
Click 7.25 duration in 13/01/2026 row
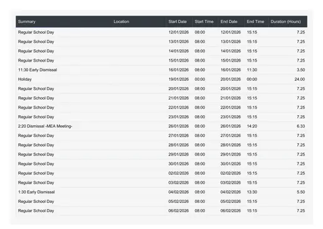point(301,42)
